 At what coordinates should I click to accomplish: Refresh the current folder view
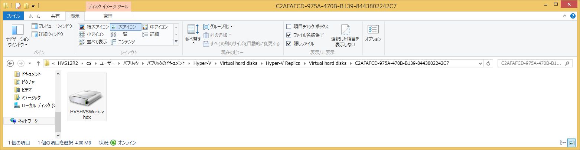pos(489,63)
